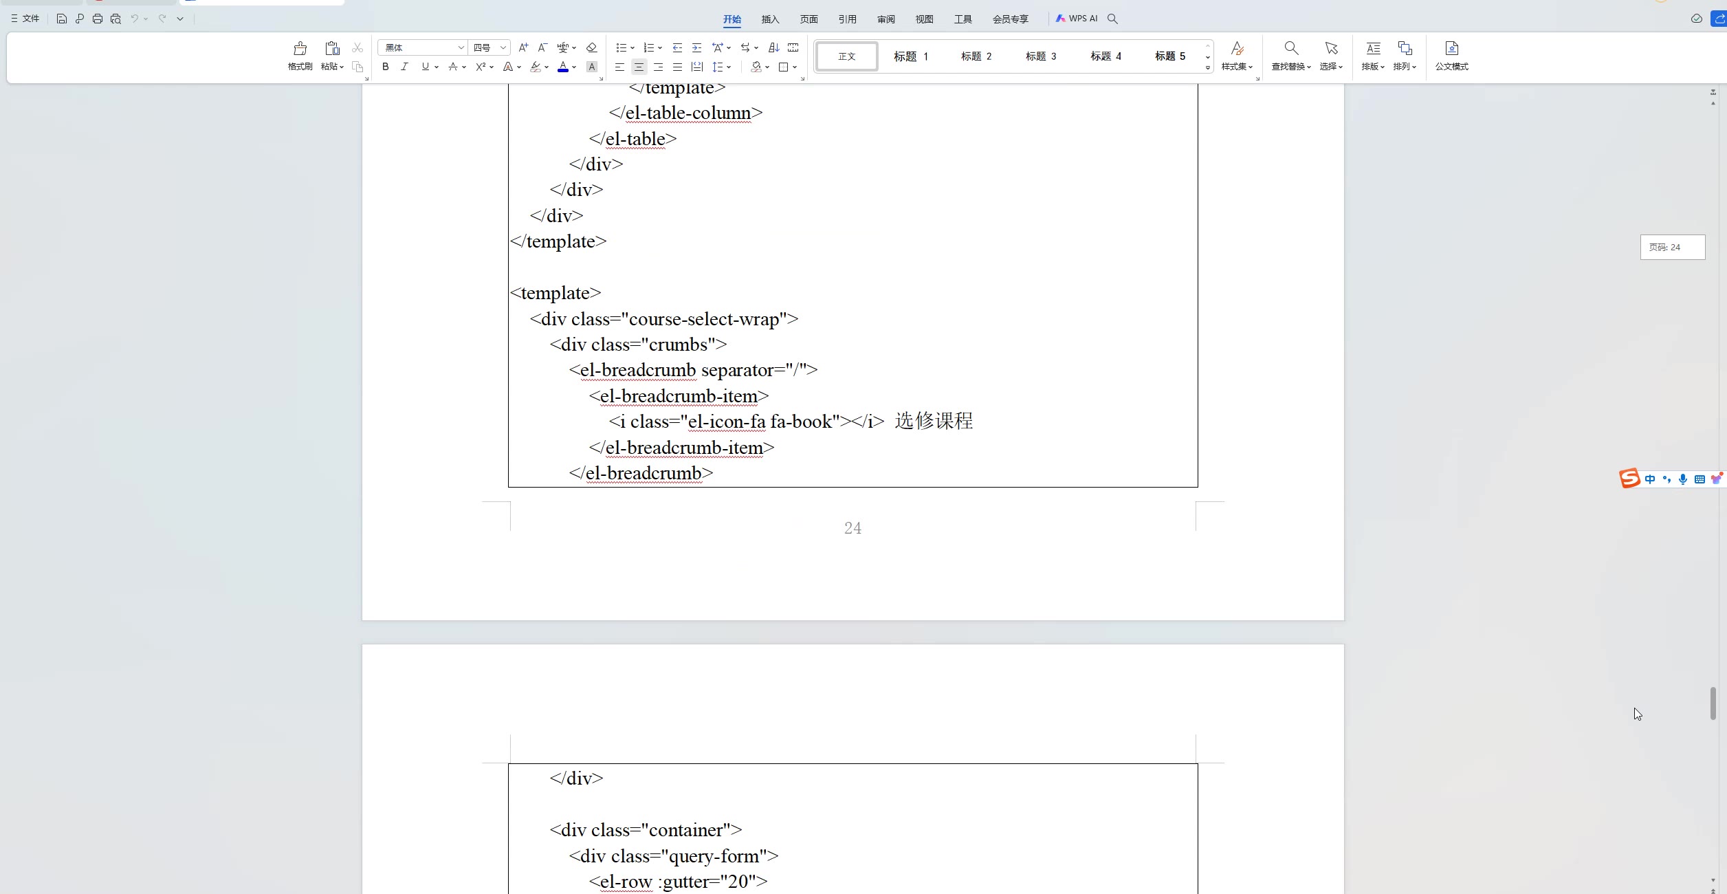Click the Distributed alignment icon
Image resolution: width=1727 pixels, height=894 pixels.
pyautogui.click(x=697, y=67)
